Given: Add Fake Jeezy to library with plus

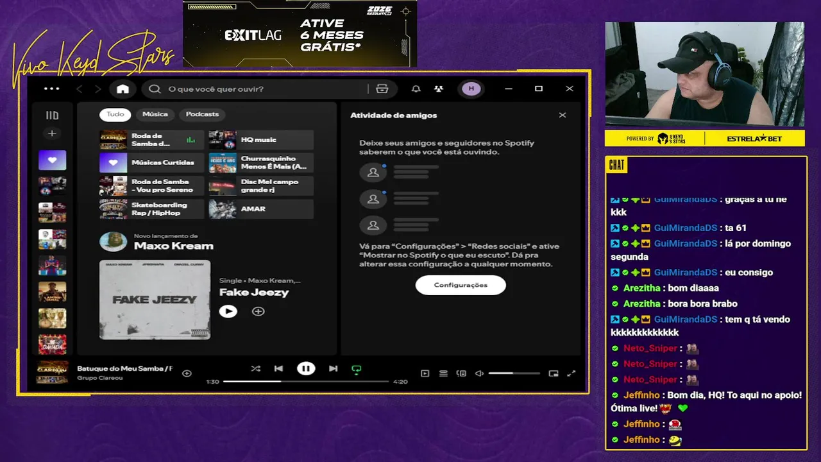Looking at the screenshot, I should (x=258, y=311).
